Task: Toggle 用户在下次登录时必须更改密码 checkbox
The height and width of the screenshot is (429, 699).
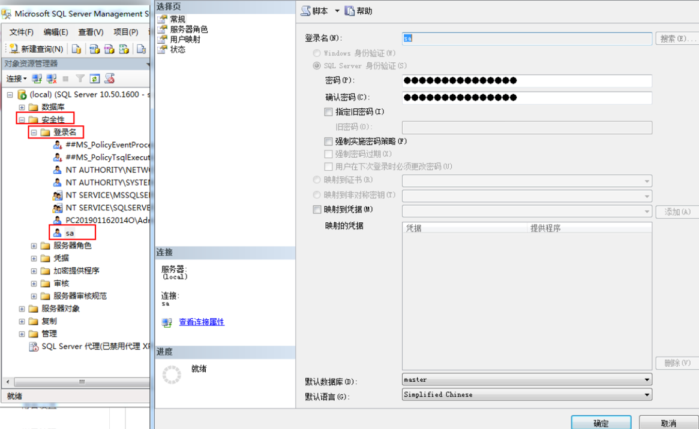Action: click(329, 167)
